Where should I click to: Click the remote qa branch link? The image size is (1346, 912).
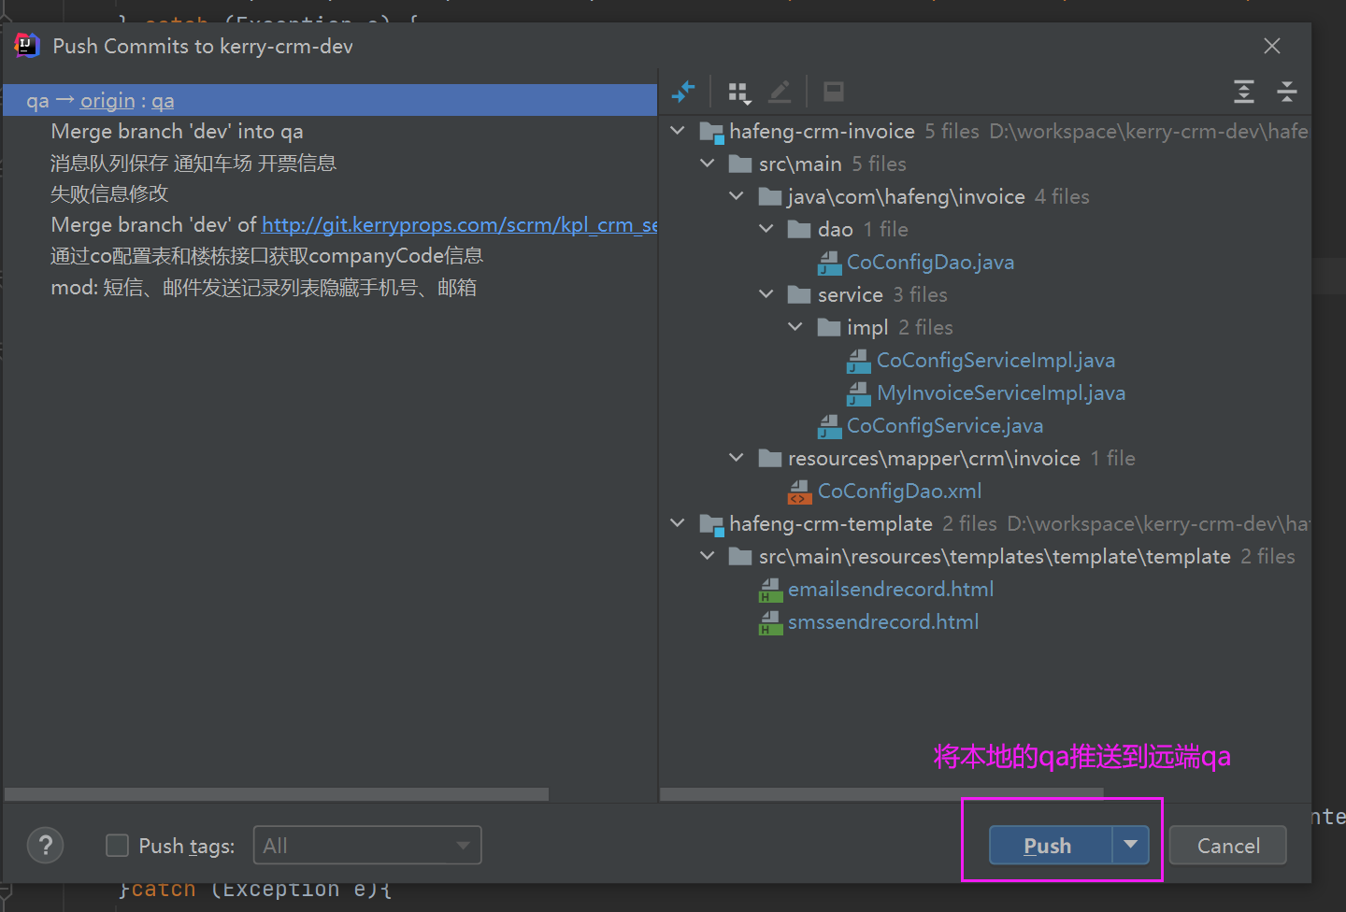[164, 101]
